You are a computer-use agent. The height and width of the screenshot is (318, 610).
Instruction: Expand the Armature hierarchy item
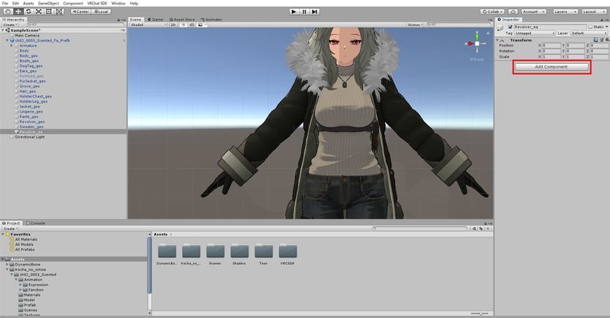[x=11, y=46]
